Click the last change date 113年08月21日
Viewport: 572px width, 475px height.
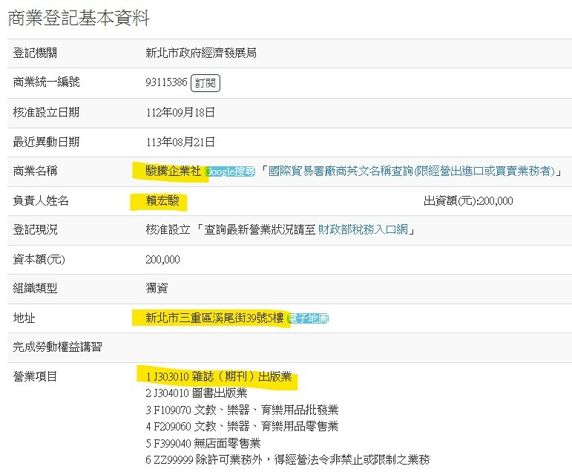[x=180, y=142]
